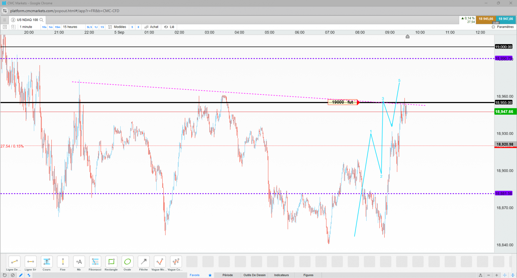Click the Chrome site info icon in address bar
The image size is (517, 278).
click(x=5, y=11)
